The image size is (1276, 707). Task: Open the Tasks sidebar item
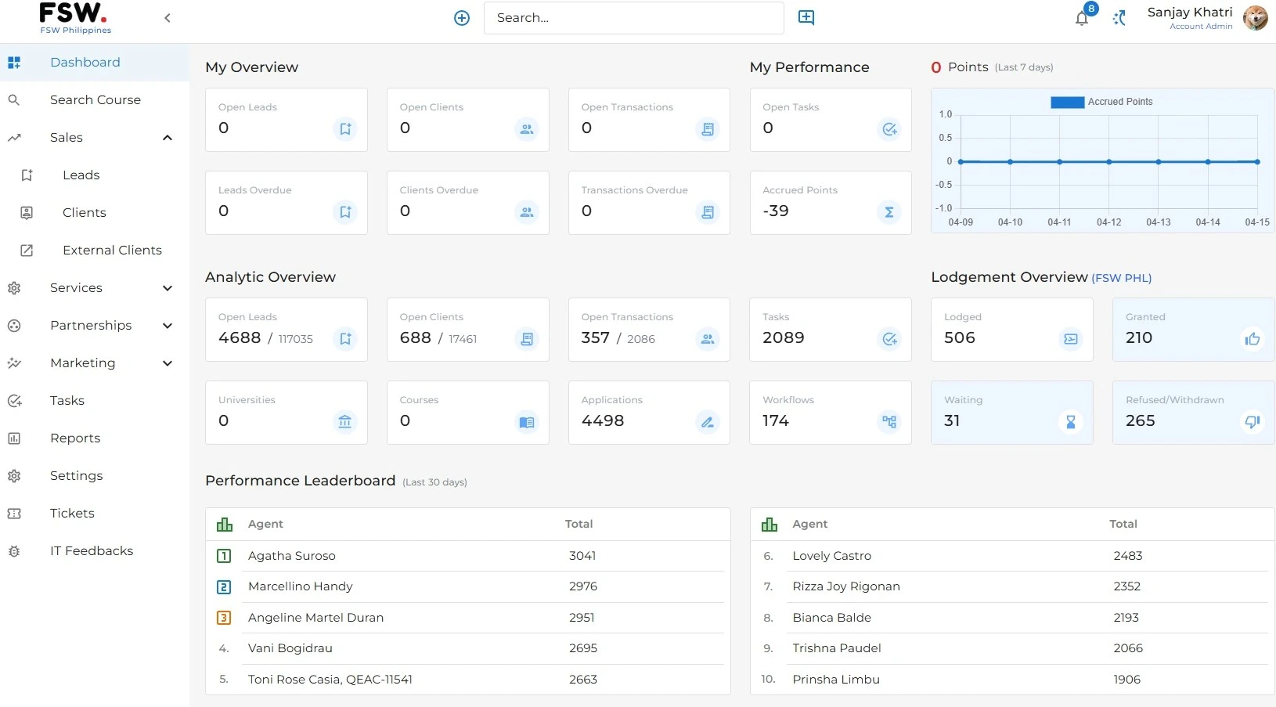[95, 401]
